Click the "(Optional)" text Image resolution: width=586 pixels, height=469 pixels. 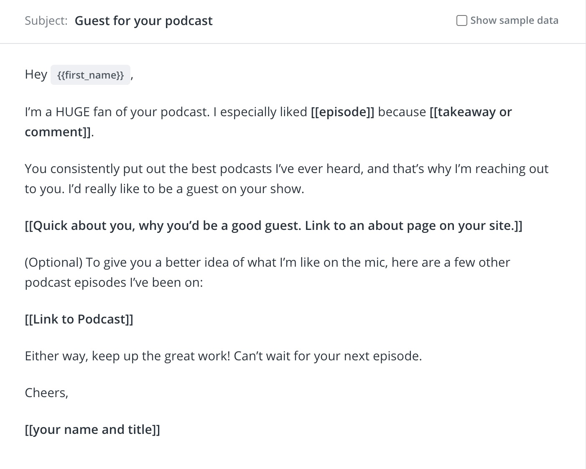click(x=54, y=263)
